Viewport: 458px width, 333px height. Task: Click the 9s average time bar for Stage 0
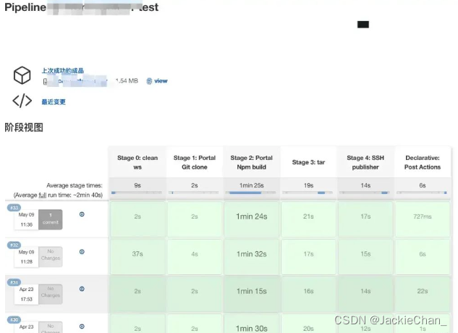tap(137, 193)
